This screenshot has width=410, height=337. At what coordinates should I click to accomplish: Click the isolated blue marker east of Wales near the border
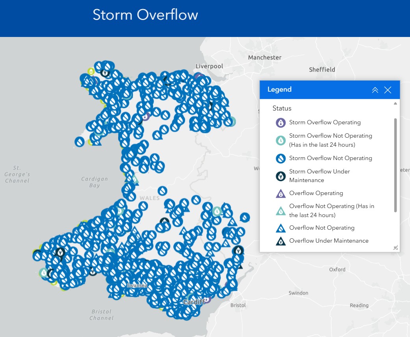pos(245,217)
